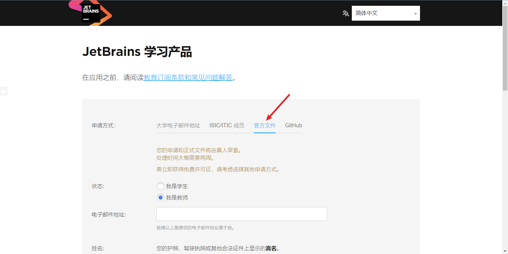
Task: Switch to the 大学电子邮件地址 tab
Action: pyautogui.click(x=178, y=125)
